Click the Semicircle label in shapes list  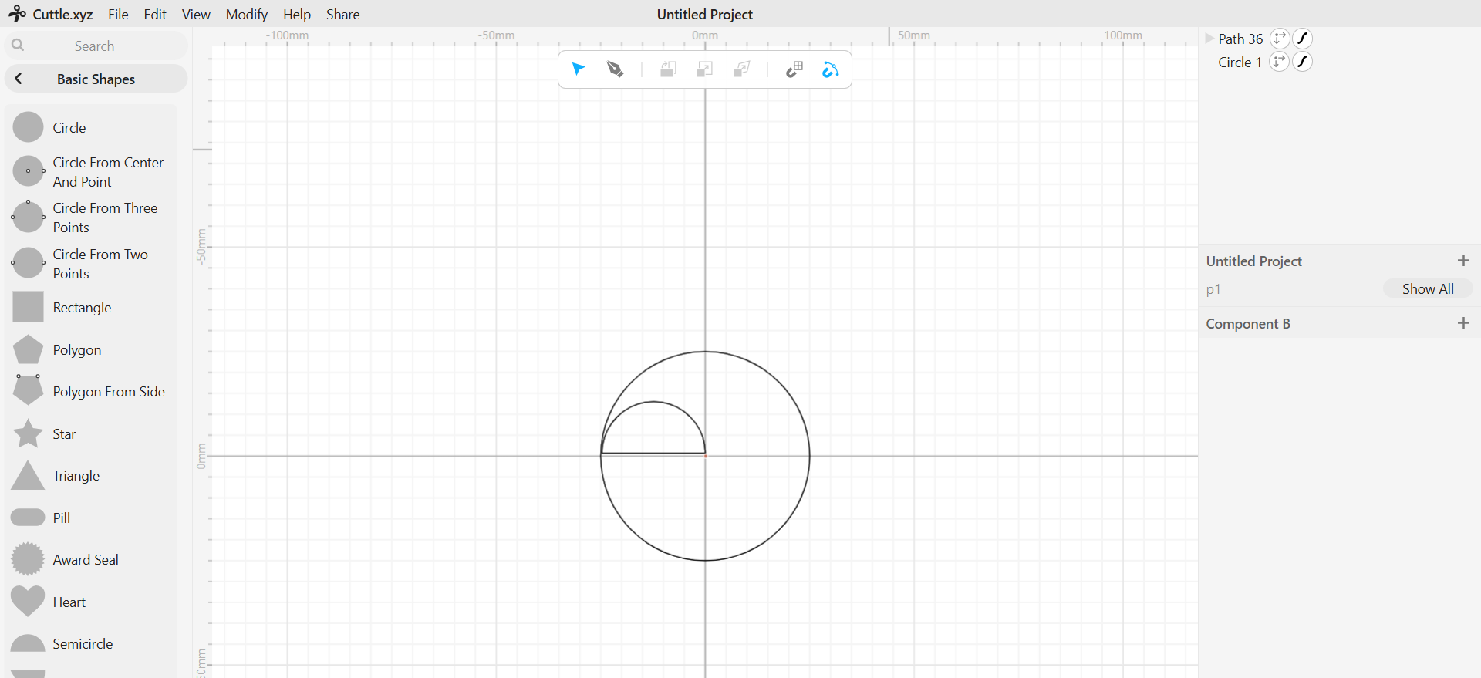click(x=83, y=644)
